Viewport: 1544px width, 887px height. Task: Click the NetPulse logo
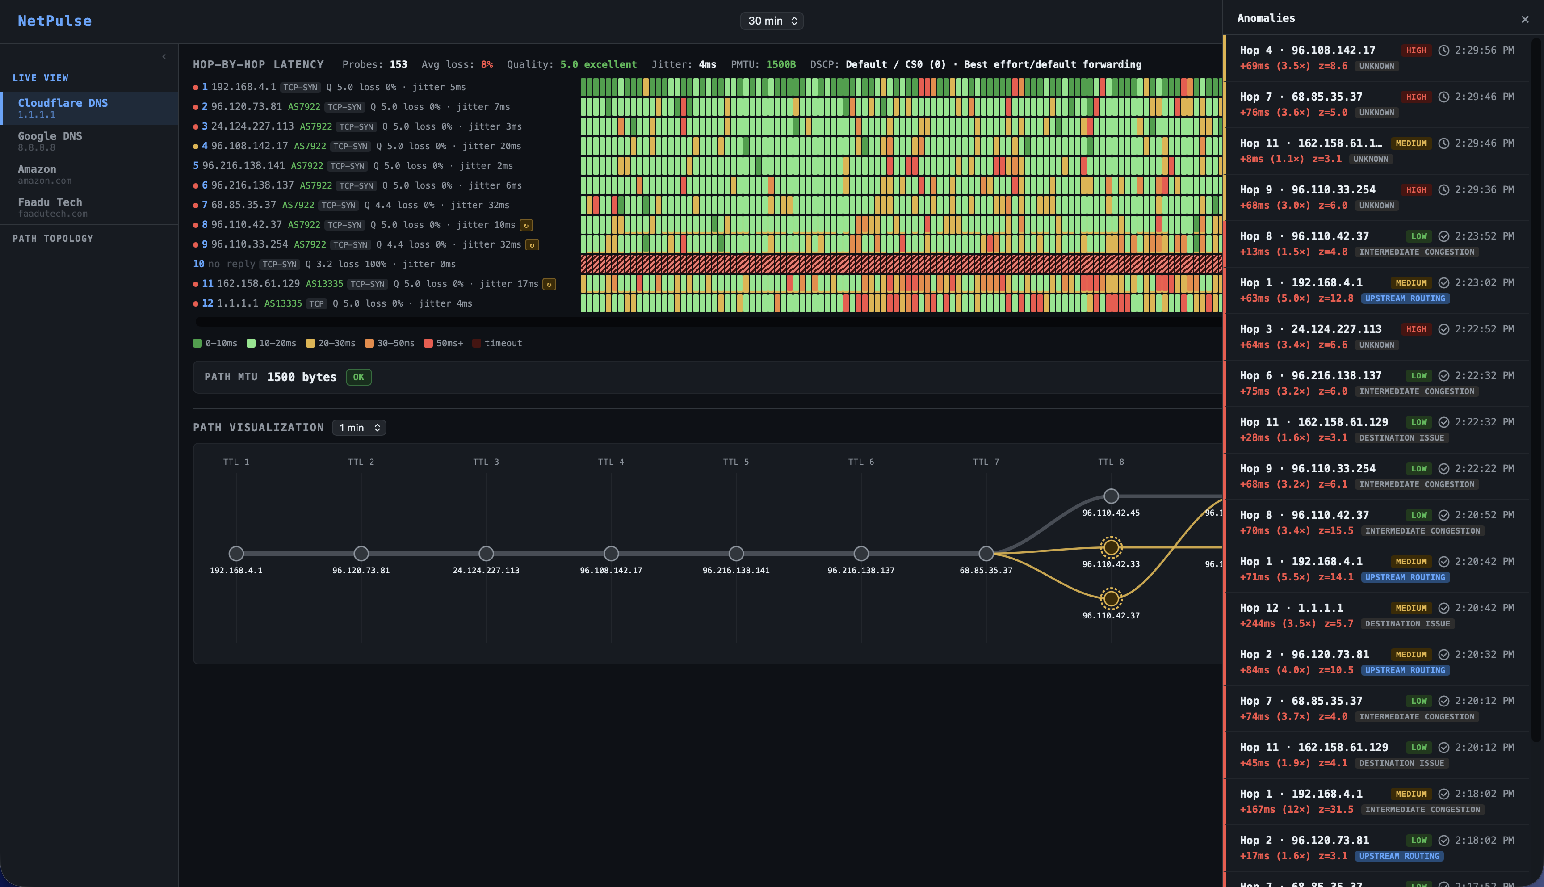coord(55,21)
